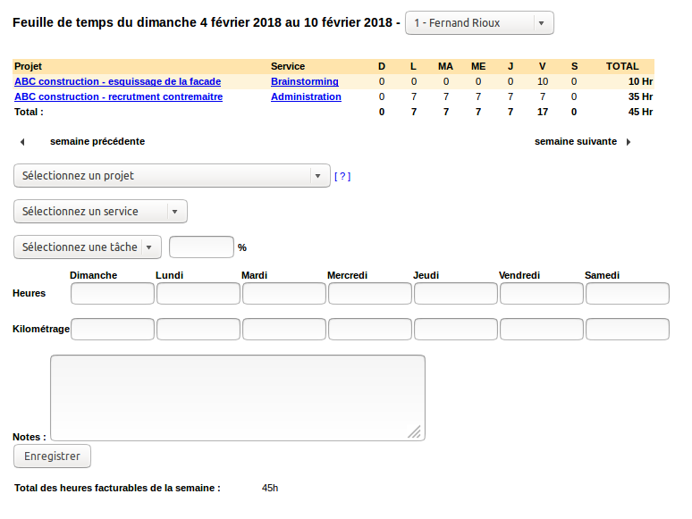Grab the Notes textarea resize handle

click(415, 431)
